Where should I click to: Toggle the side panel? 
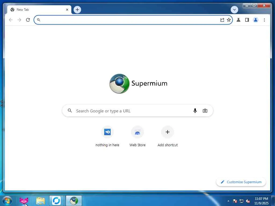pos(247,20)
